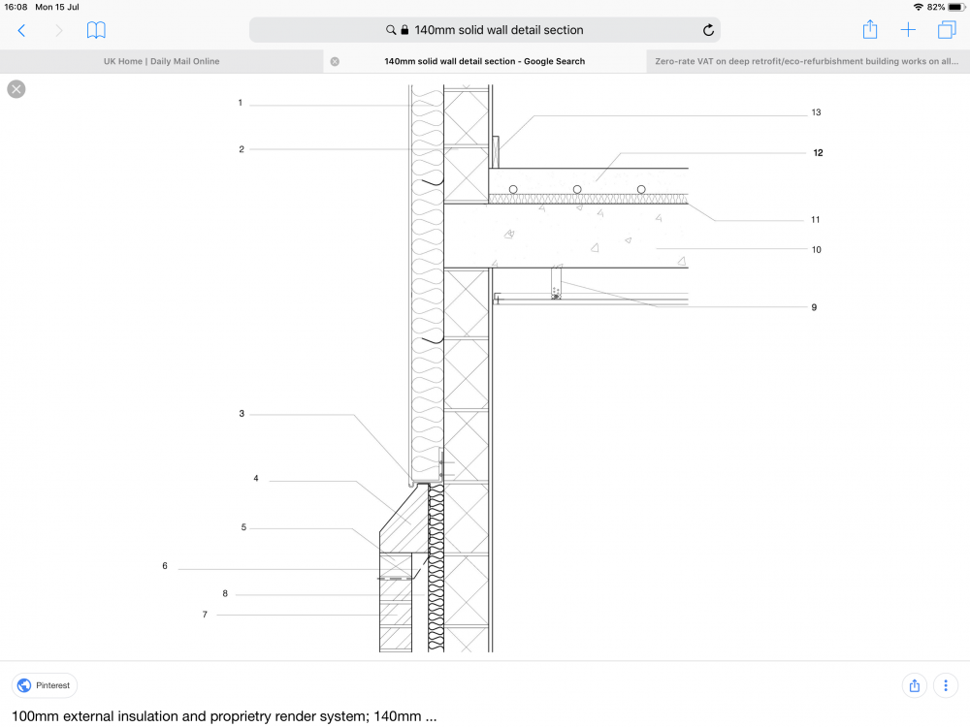Tap the padlock icon in address bar
This screenshot has width=970, height=727.
coord(404,30)
